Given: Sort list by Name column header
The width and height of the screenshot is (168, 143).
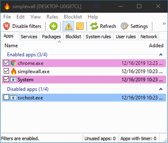Looking at the screenshot, I should [11, 45].
